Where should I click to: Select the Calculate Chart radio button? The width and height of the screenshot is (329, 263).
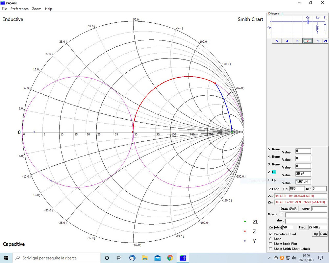[x=270, y=234]
